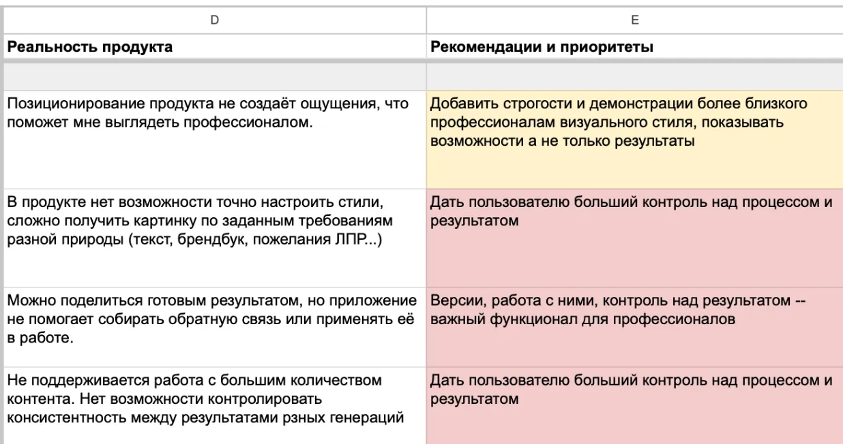Click the cell starting 'В продукте нет возможности'
The height and width of the screenshot is (444, 843).
click(x=215, y=234)
